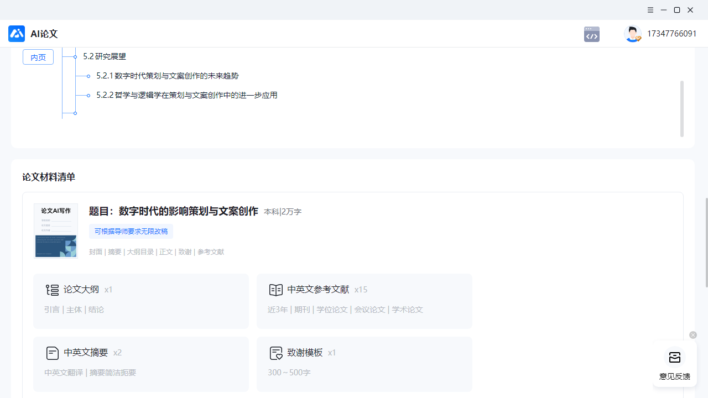Select the 内页 tab
Image resolution: width=708 pixels, height=398 pixels.
(x=38, y=56)
